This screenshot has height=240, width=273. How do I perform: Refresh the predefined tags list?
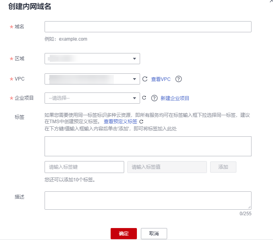click(141, 121)
